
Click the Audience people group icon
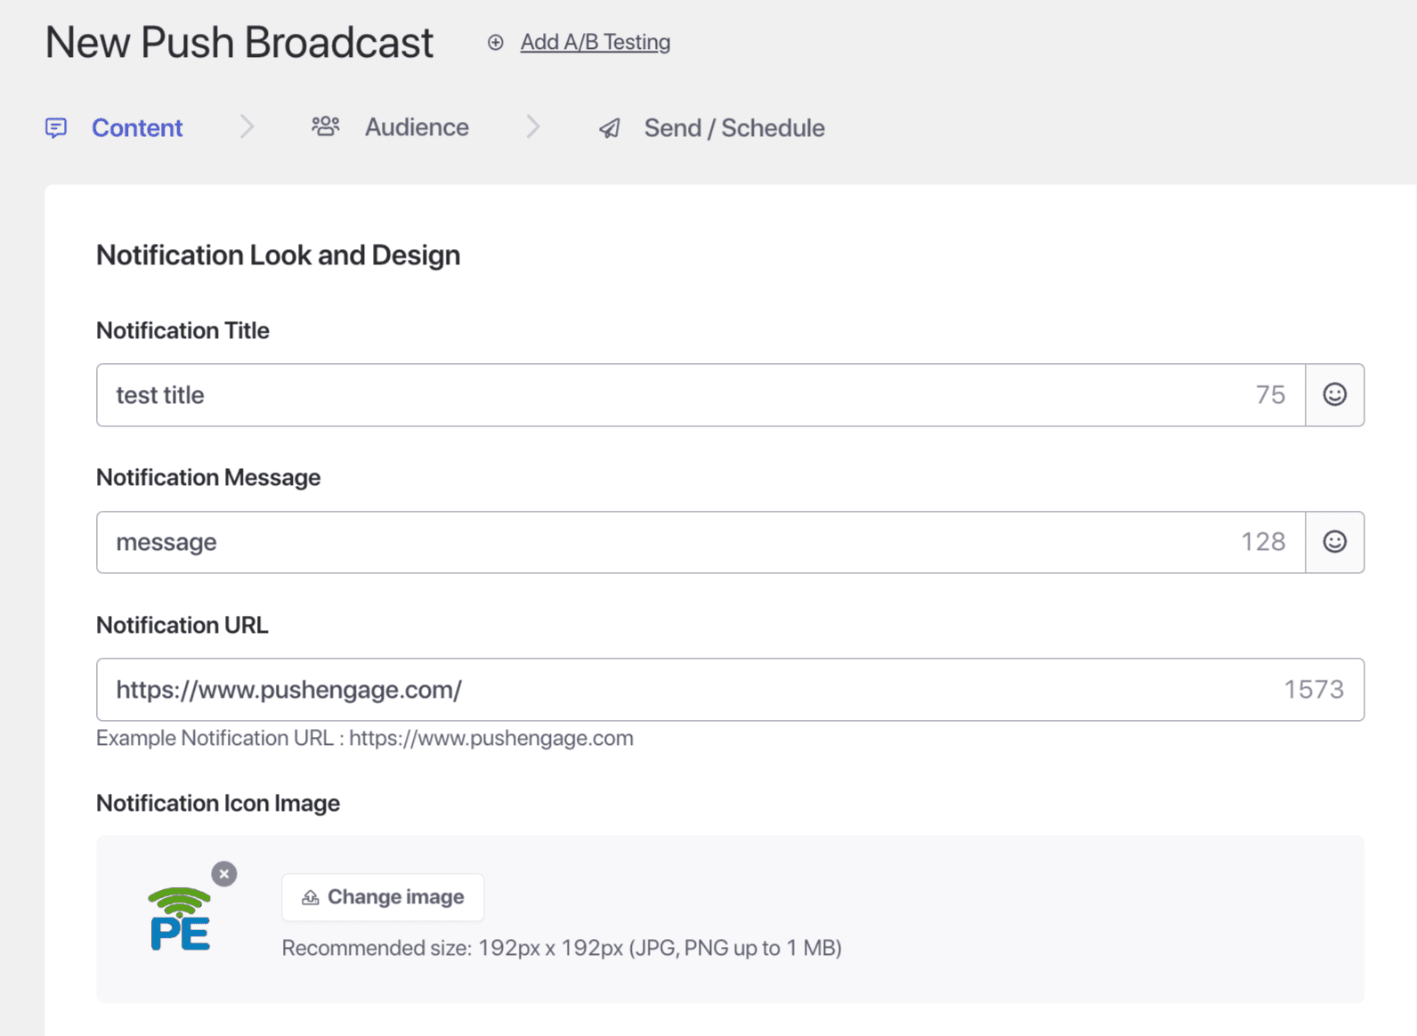pos(325,126)
